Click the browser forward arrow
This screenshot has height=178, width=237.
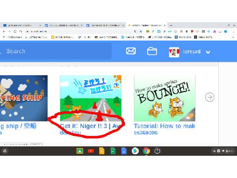[x=9, y=31]
